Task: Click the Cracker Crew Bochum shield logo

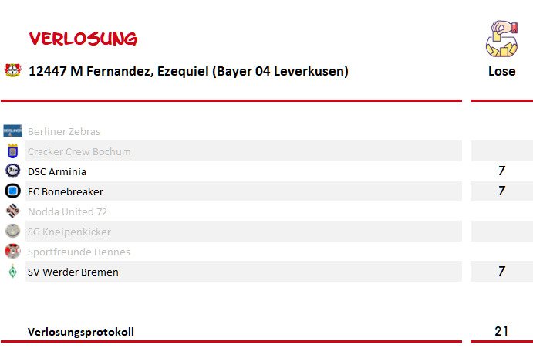Action: point(12,151)
